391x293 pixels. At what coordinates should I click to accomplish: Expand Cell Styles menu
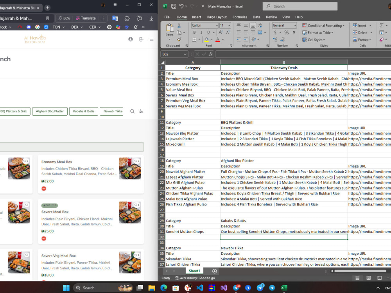tap(314, 39)
